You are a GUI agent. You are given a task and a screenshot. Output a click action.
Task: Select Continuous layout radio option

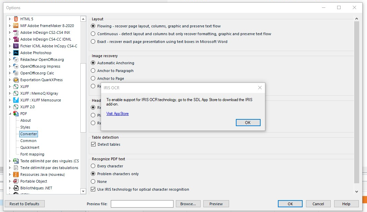(93, 34)
